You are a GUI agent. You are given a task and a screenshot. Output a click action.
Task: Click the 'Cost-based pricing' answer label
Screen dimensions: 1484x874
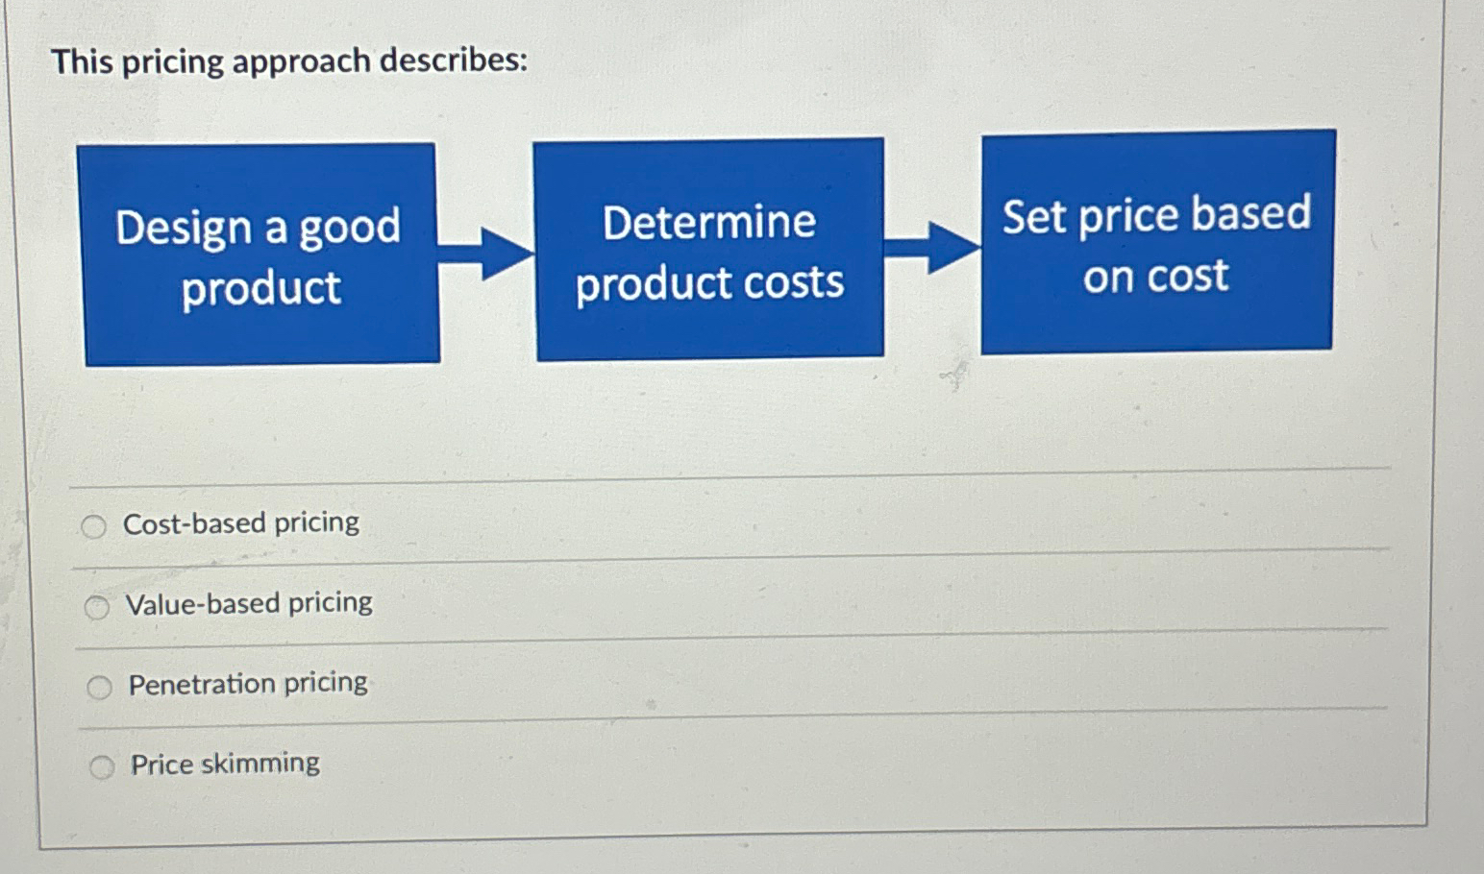pyautogui.click(x=241, y=522)
